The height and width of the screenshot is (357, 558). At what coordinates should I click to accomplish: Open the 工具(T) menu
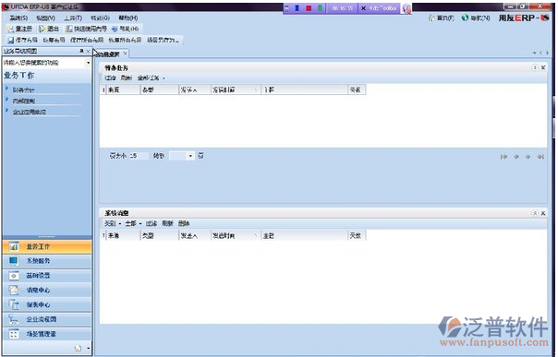point(73,18)
